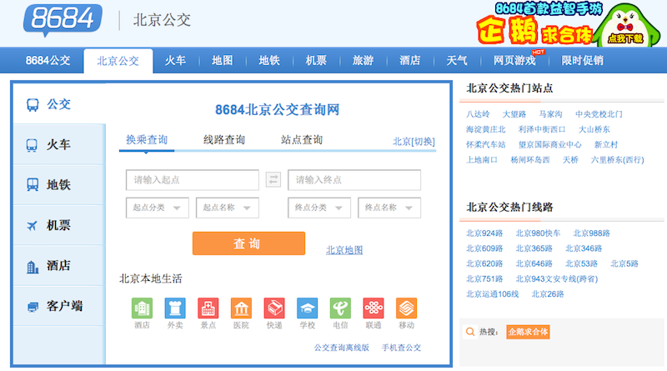The height and width of the screenshot is (371, 667).
Task: Open the 怀柔汽车站 station link
Action: point(486,145)
